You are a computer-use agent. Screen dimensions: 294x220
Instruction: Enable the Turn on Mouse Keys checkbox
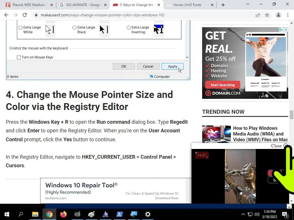(x=19, y=57)
